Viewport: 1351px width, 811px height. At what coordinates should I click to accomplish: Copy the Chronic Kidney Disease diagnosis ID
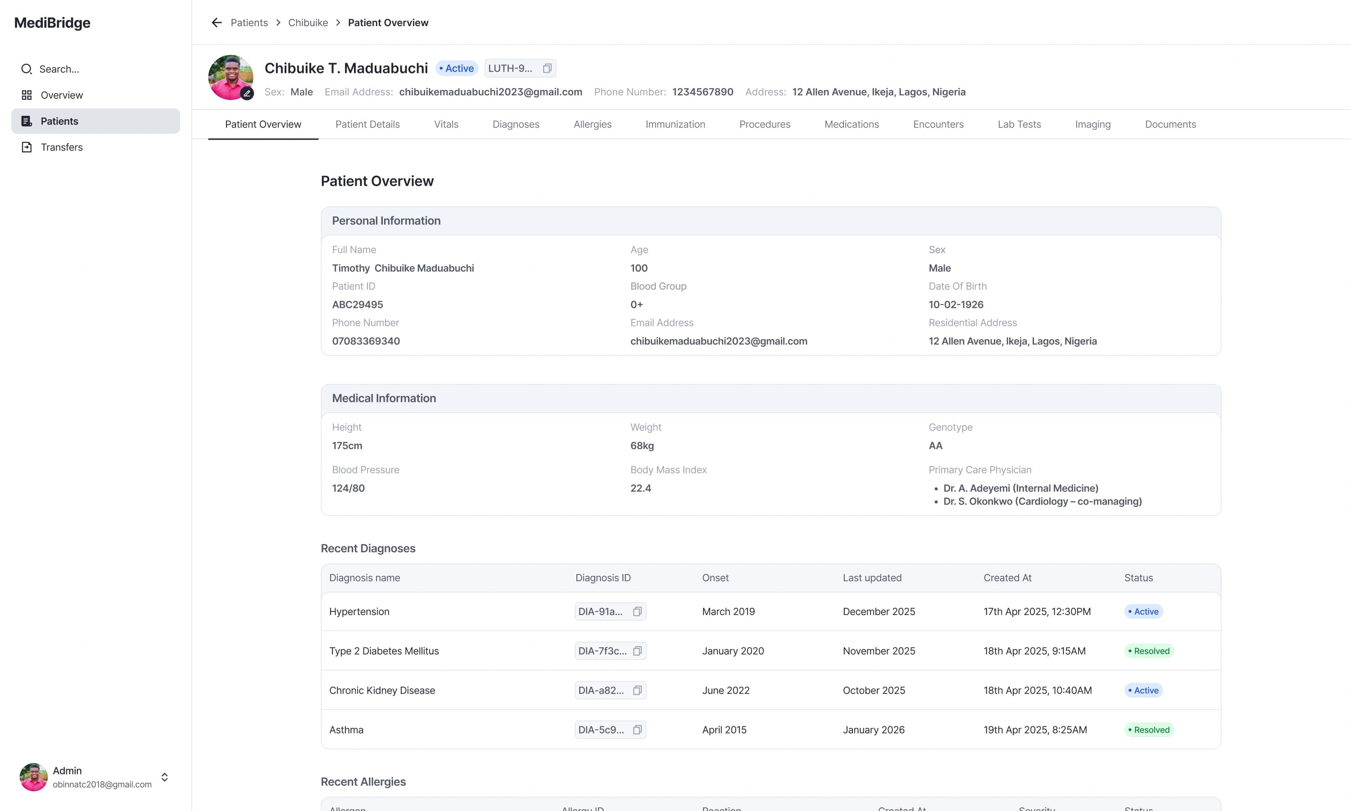pos(637,690)
